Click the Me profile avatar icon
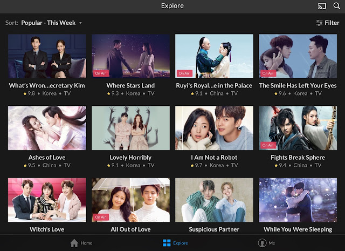The height and width of the screenshot is (251, 345). click(x=262, y=243)
